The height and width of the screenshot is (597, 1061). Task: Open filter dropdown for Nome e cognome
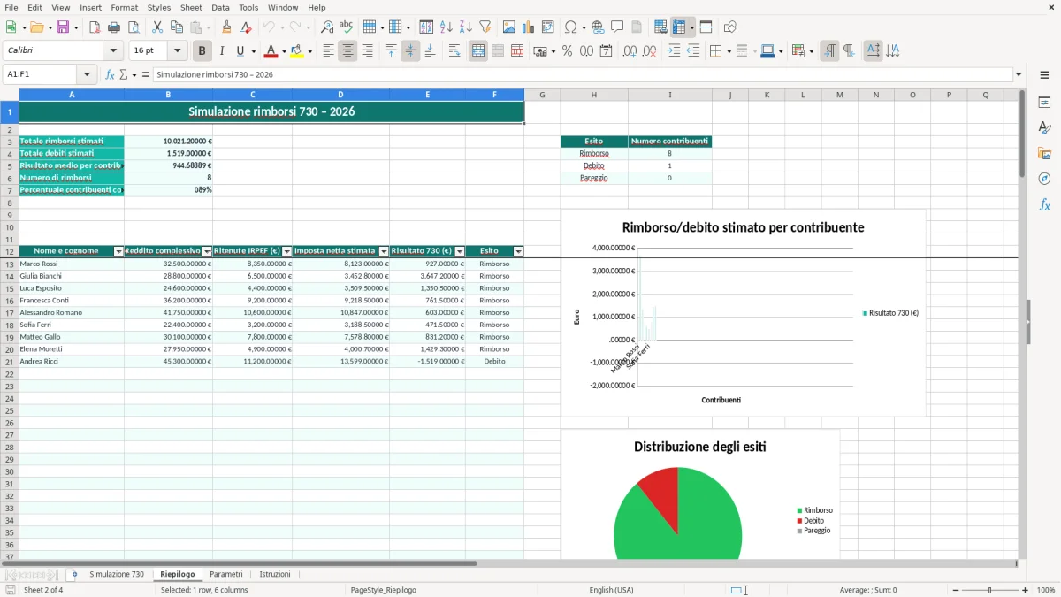(x=118, y=252)
